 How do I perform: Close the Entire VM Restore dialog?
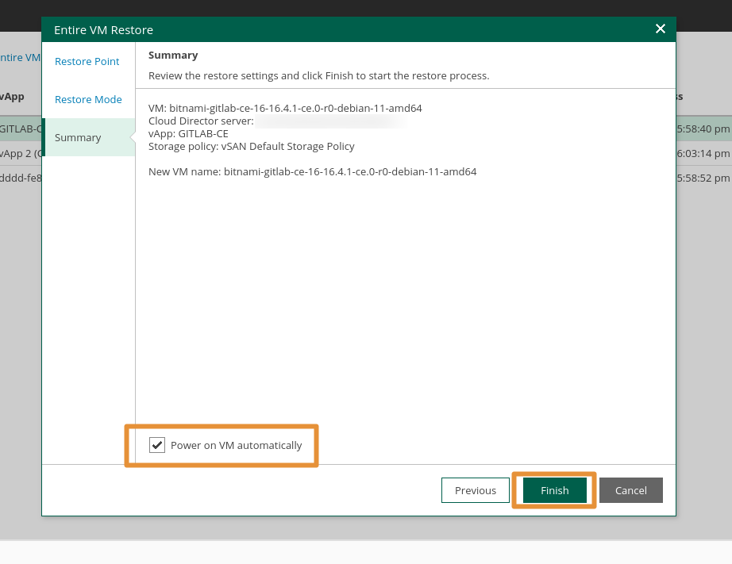coord(660,29)
